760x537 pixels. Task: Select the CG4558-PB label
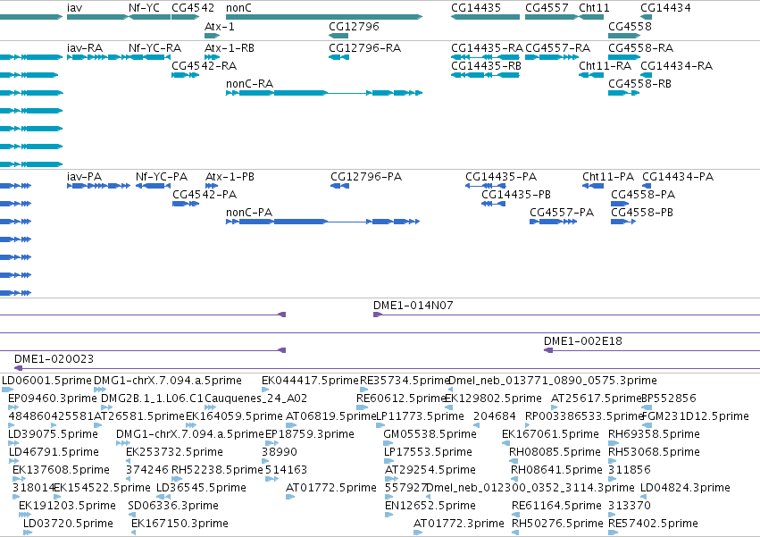(642, 212)
